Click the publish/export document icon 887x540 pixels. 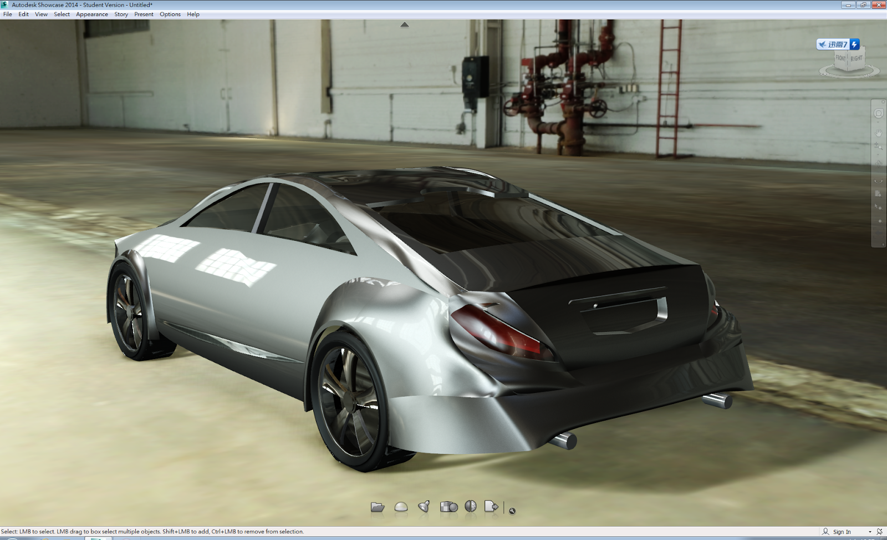(x=492, y=506)
